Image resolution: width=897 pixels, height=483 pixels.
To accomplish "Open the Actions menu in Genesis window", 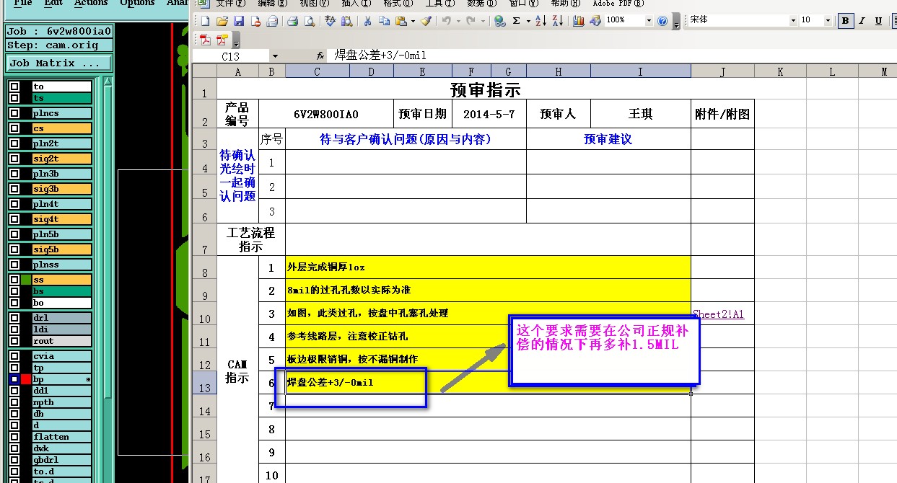I will 91,4.
